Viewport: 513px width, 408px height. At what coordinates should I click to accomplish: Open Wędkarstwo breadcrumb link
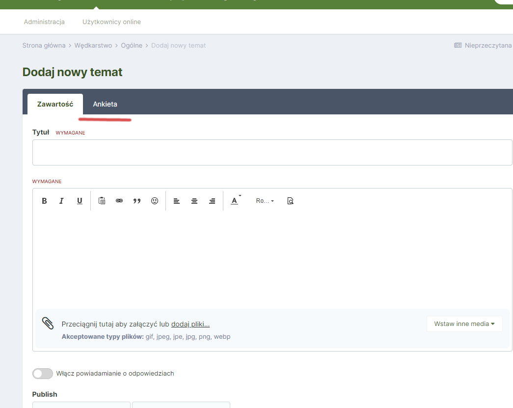coord(93,46)
